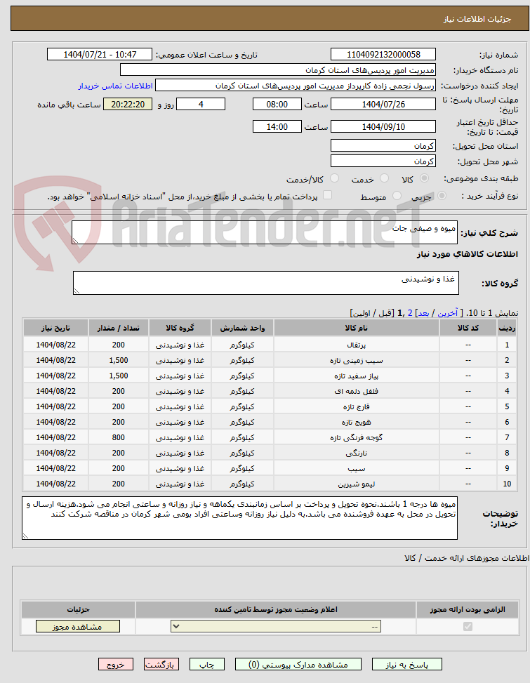The image size is (530, 683).
Task: Click the item name هویج تازه
Action: (356, 422)
